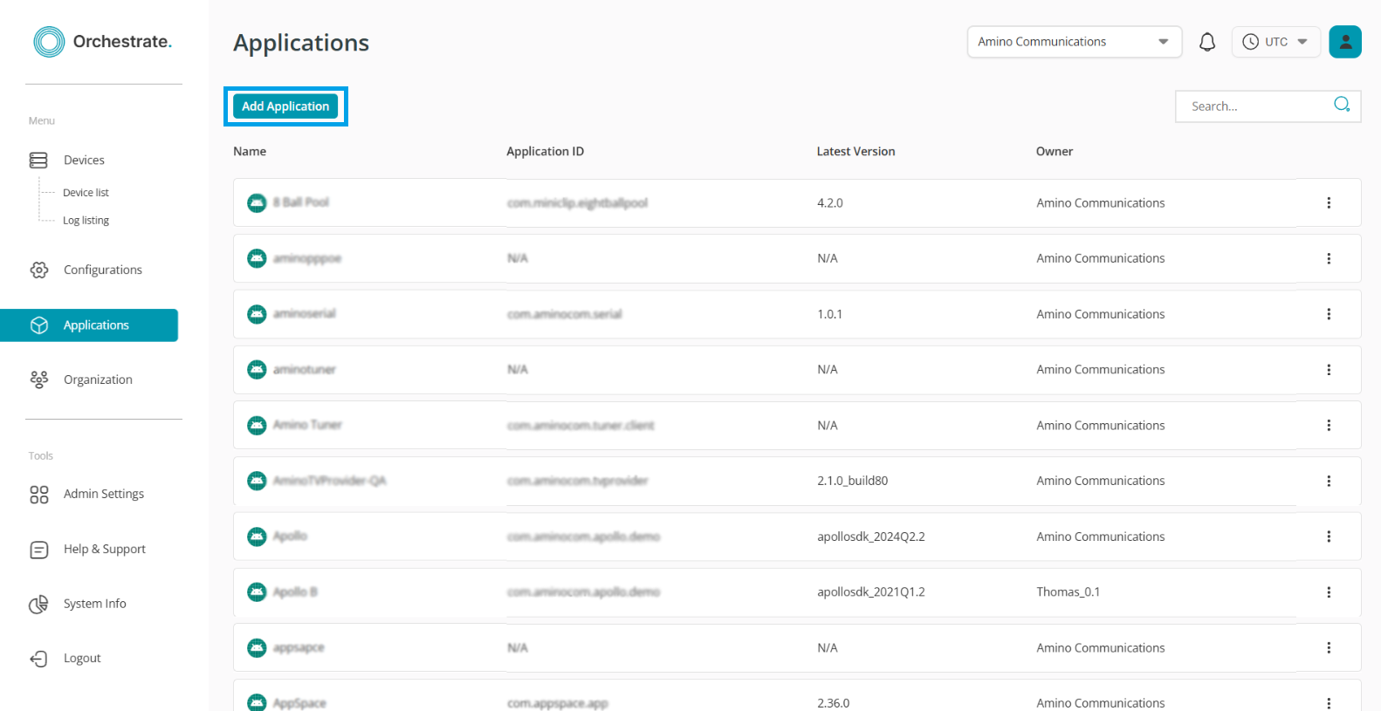Open actions menu for appsapce row

click(1329, 648)
